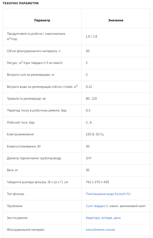Click the 'Значення' column header

point(116,20)
